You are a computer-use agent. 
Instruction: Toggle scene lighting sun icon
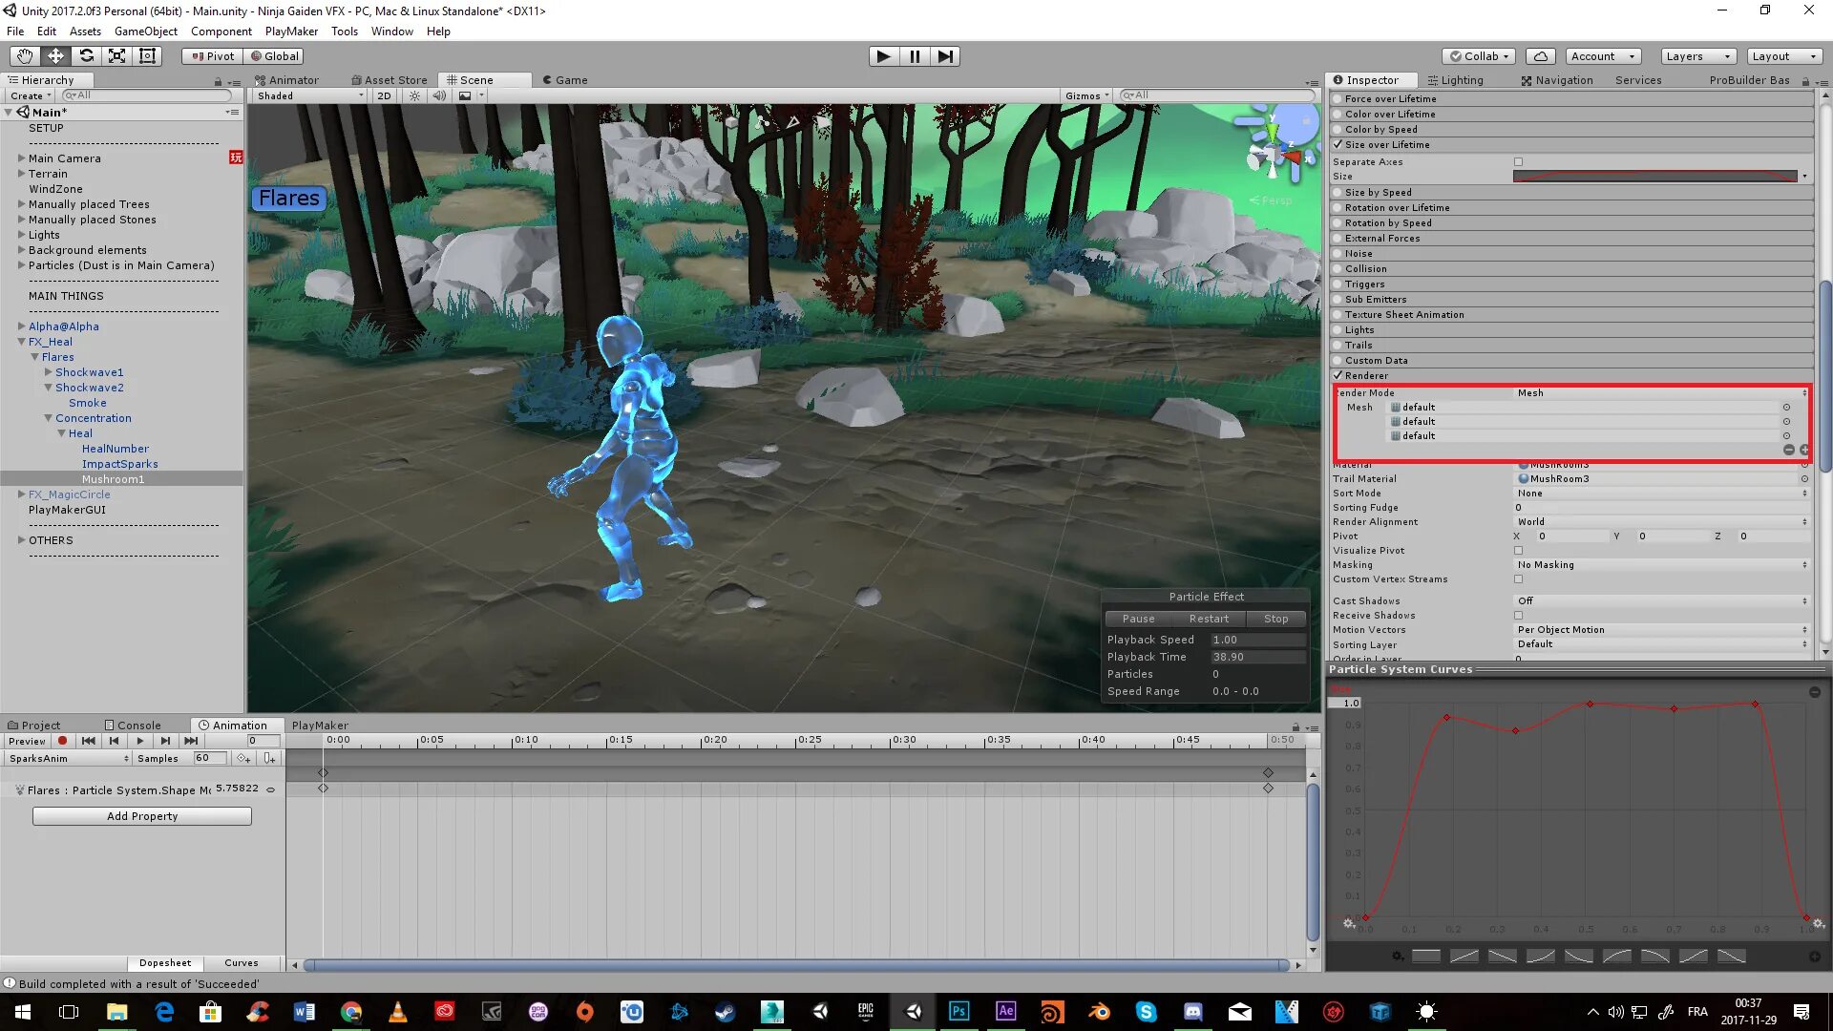[x=414, y=95]
